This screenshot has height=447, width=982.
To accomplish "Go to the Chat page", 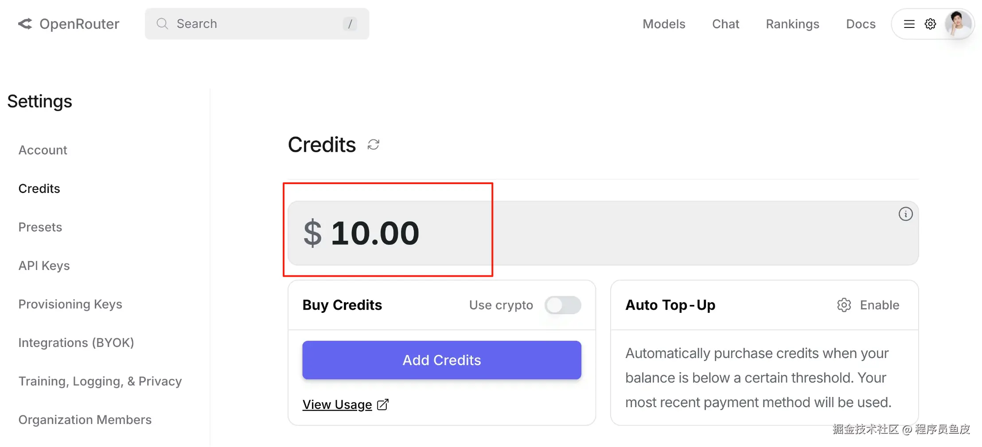I will tap(725, 24).
